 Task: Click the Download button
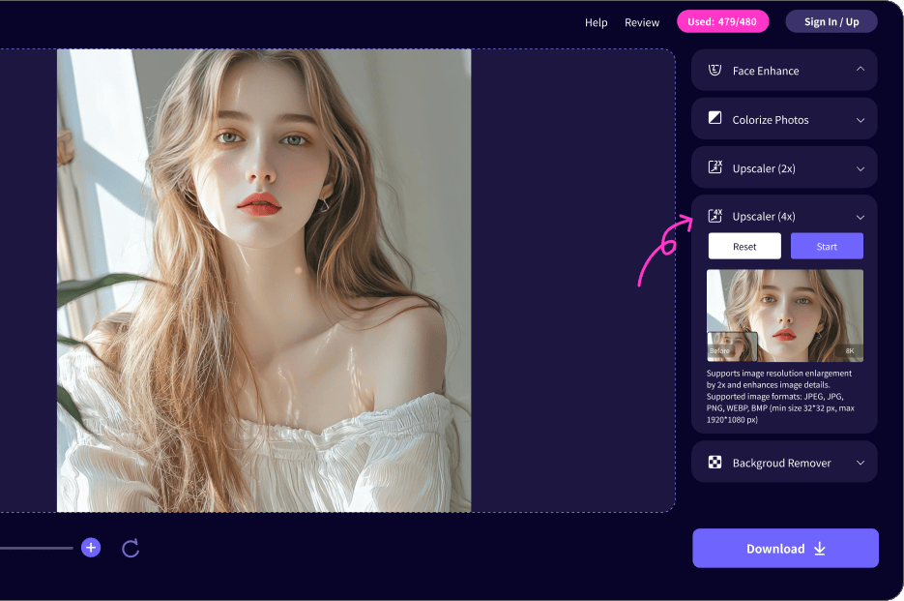point(785,548)
